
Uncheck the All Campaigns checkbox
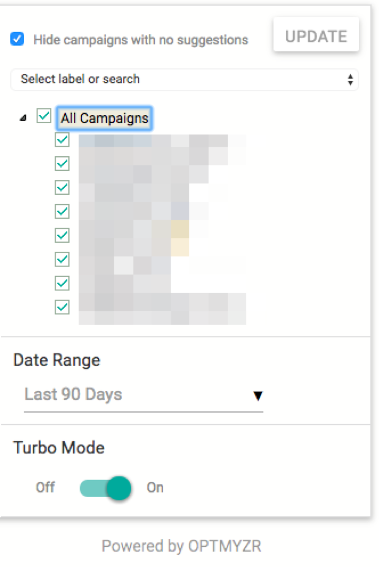[44, 116]
